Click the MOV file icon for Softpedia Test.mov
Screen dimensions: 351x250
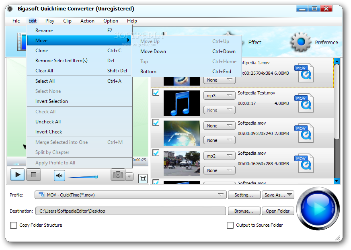(304, 103)
